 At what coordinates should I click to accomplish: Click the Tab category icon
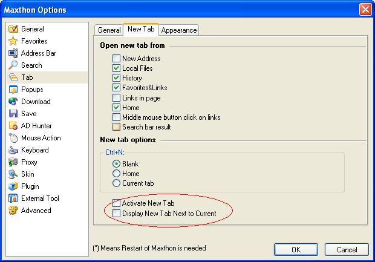click(x=13, y=77)
